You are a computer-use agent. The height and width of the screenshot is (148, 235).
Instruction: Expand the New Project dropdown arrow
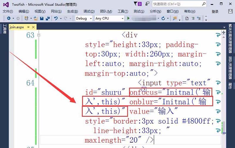pos(31,18)
